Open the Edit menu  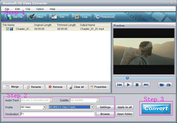17,9
